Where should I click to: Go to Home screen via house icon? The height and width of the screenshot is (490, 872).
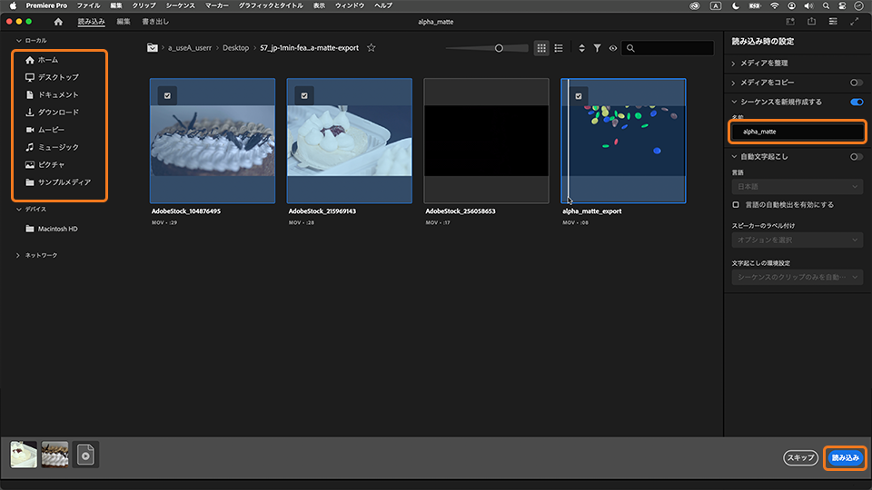(58, 22)
